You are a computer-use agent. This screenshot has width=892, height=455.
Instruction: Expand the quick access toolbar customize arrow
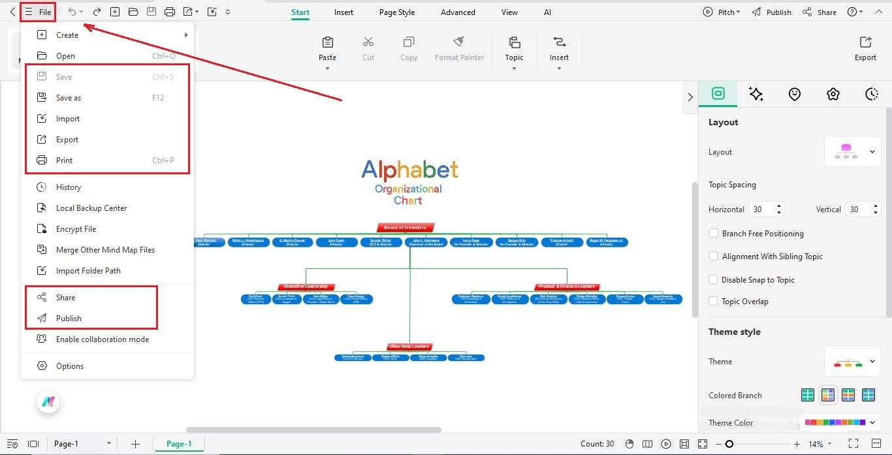(x=227, y=12)
